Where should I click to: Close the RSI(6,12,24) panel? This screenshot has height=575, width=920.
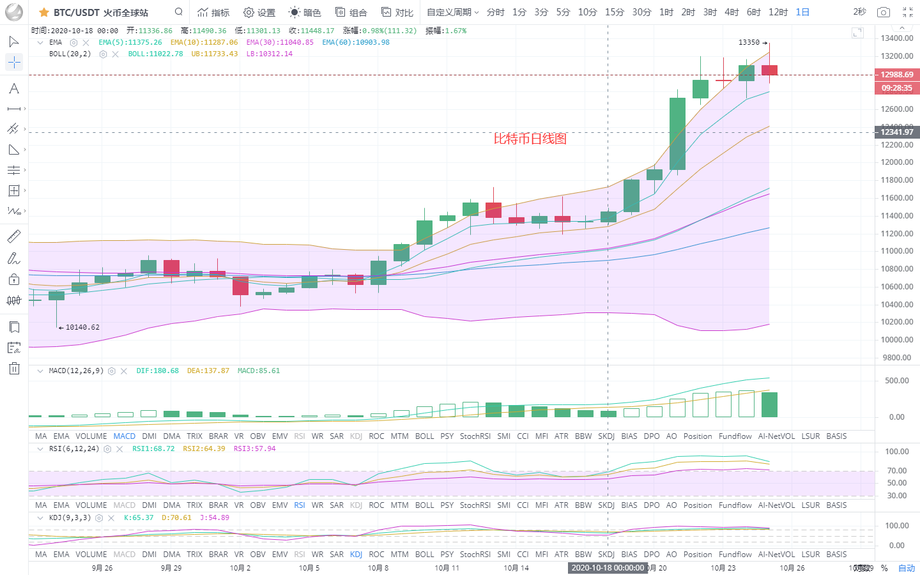(119, 449)
